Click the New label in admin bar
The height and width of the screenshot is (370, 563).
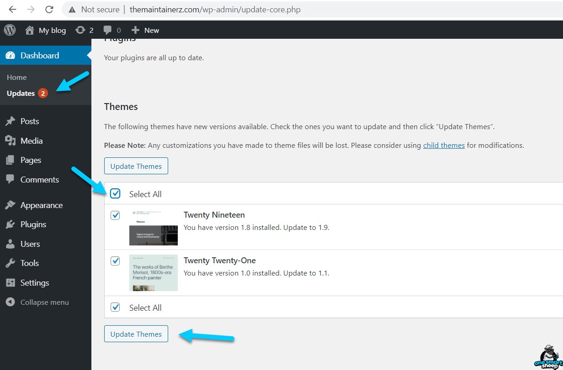pyautogui.click(x=152, y=31)
